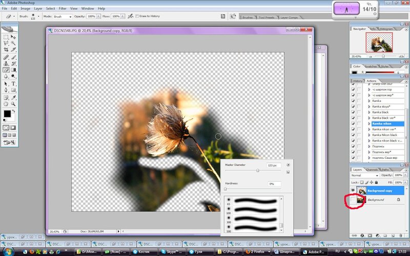410x256 pixels.
Task: Toggle Lock transparent pixels
Action: point(362,182)
